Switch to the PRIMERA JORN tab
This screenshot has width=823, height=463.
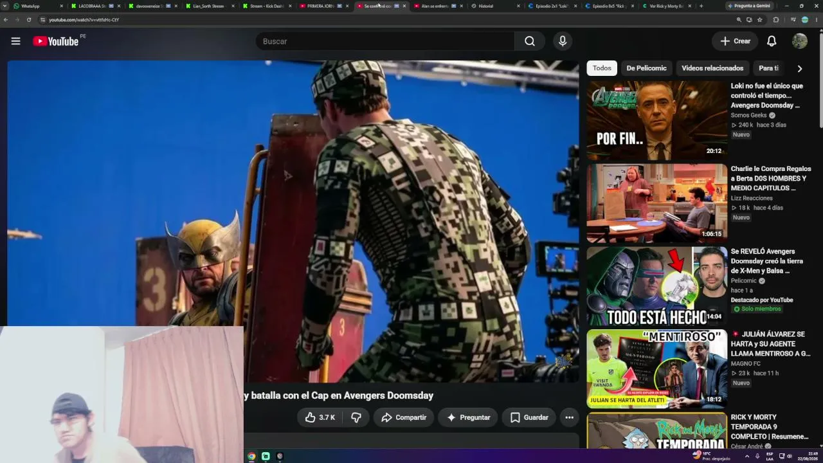pyautogui.click(x=325, y=6)
